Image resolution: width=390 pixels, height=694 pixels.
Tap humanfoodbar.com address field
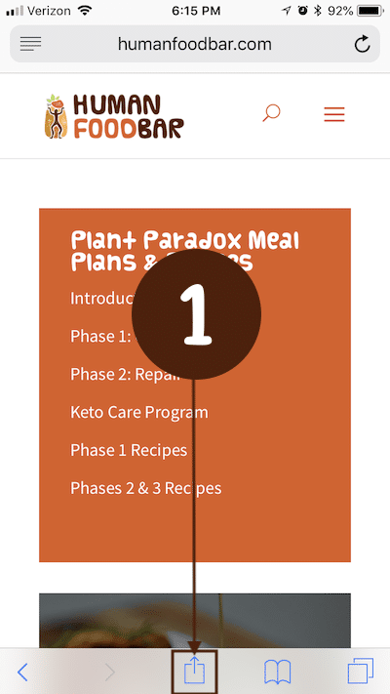[x=195, y=44]
